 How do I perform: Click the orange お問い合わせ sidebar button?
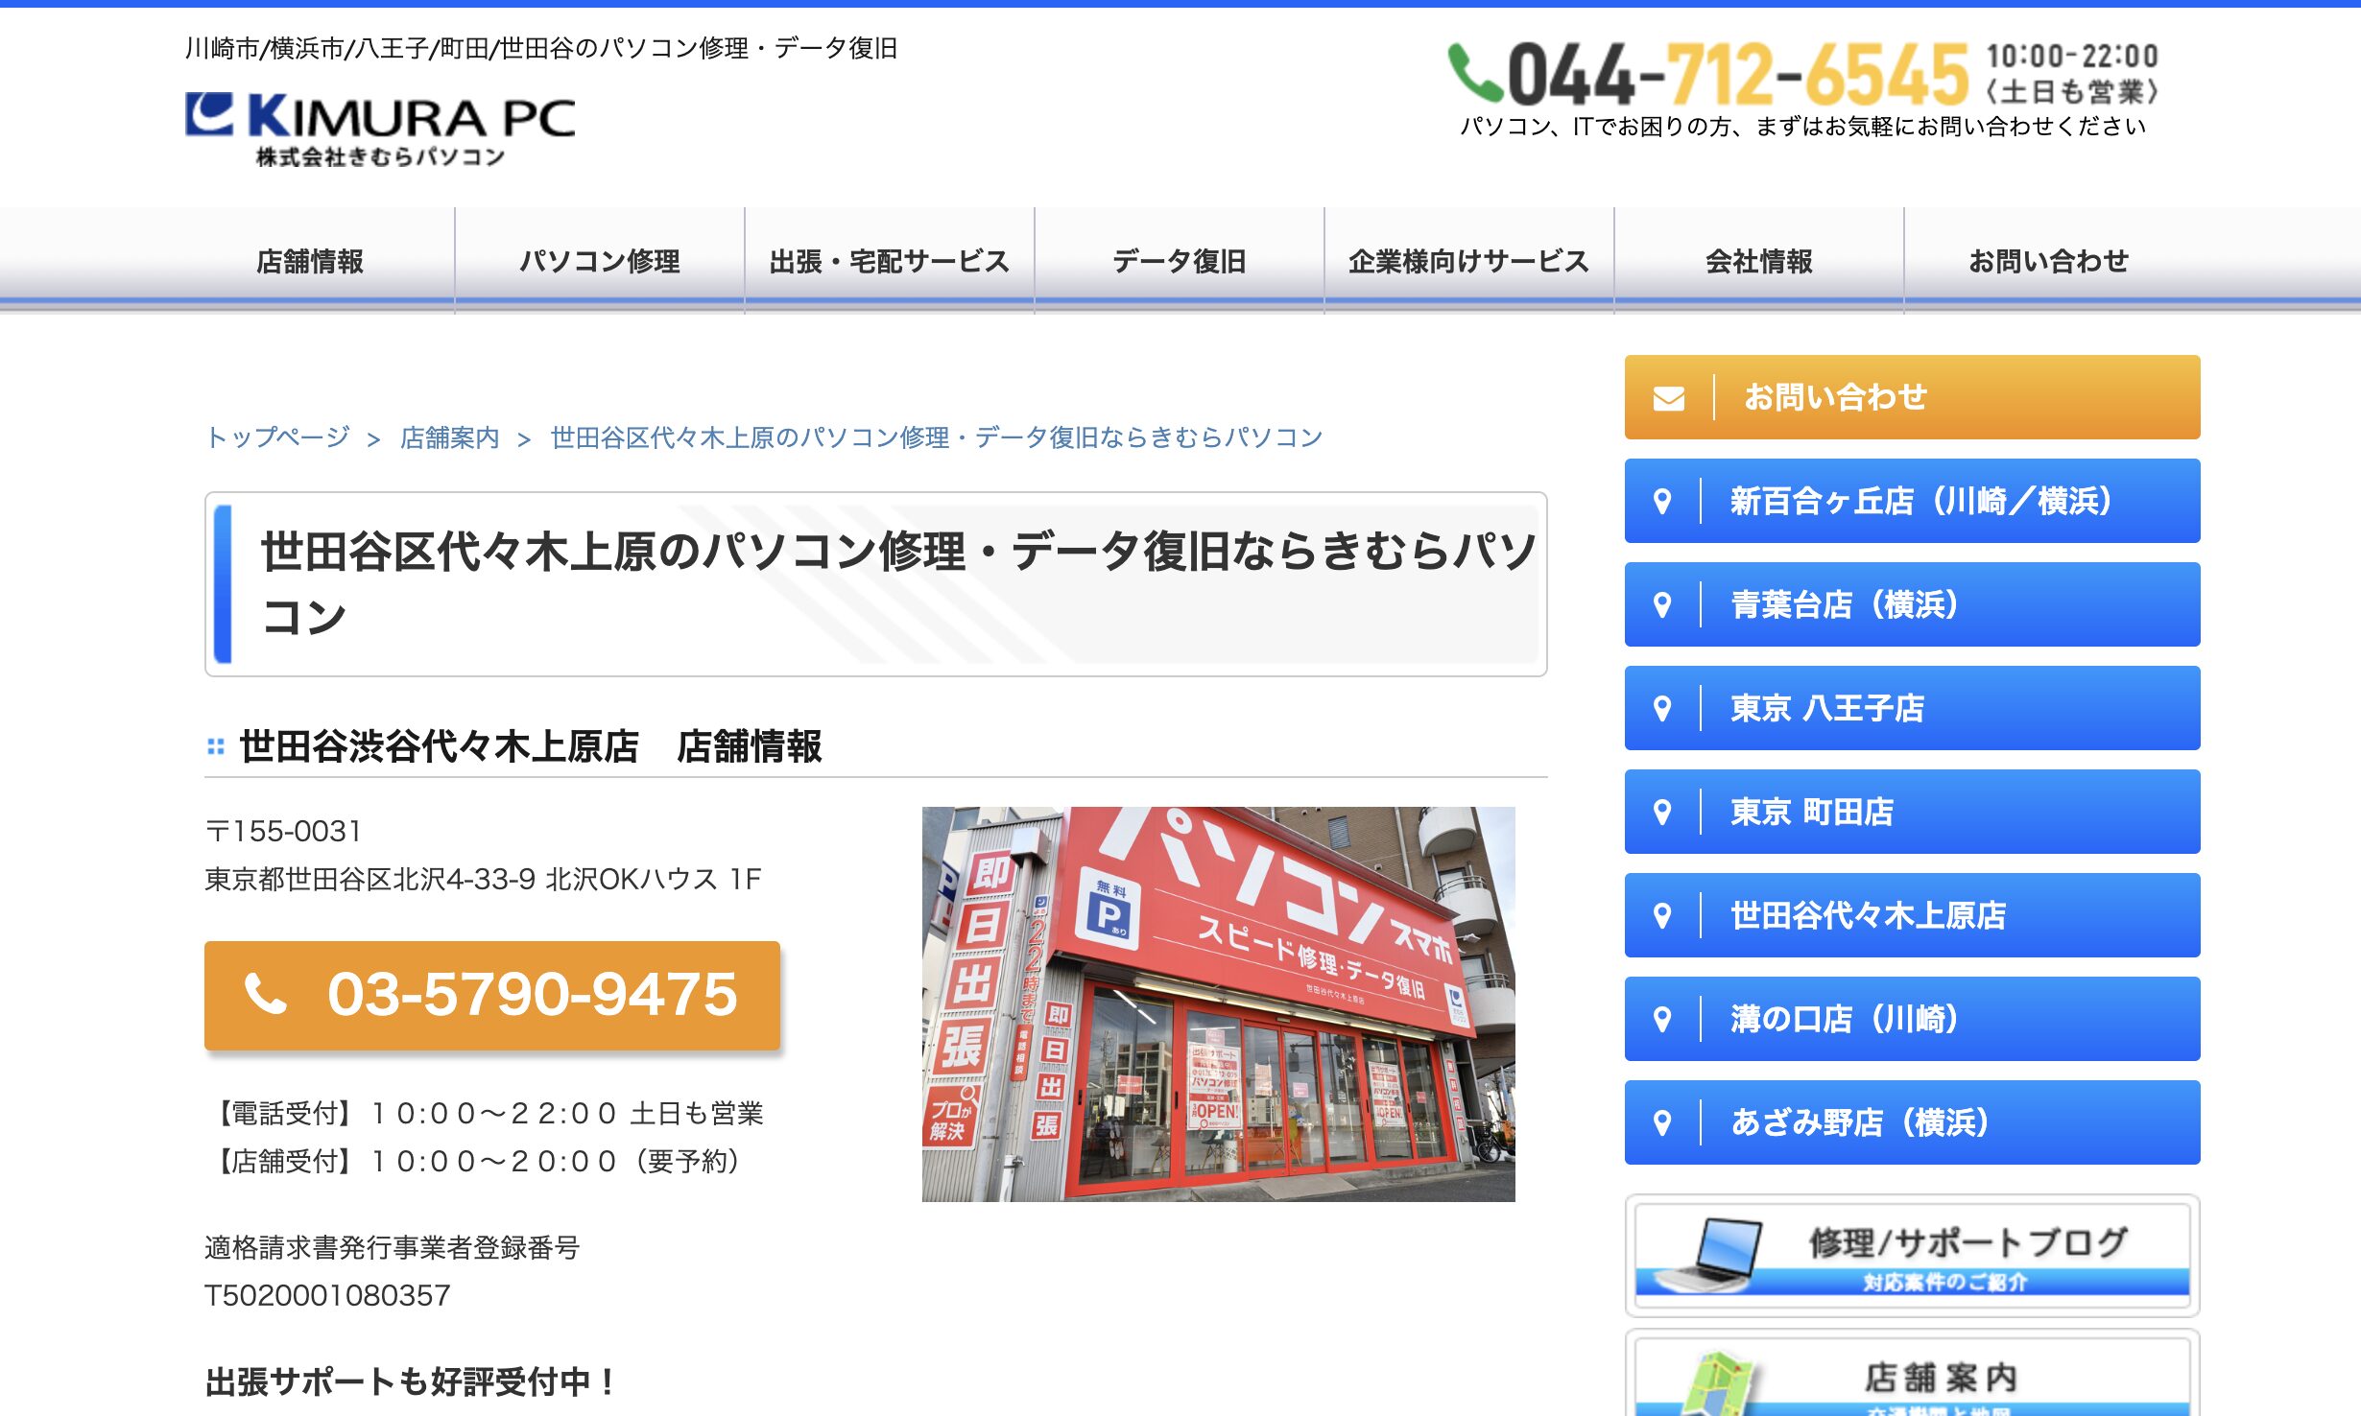pyautogui.click(x=1912, y=397)
